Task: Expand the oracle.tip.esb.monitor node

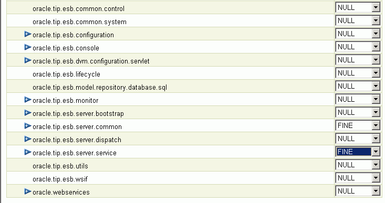Action: (28, 100)
